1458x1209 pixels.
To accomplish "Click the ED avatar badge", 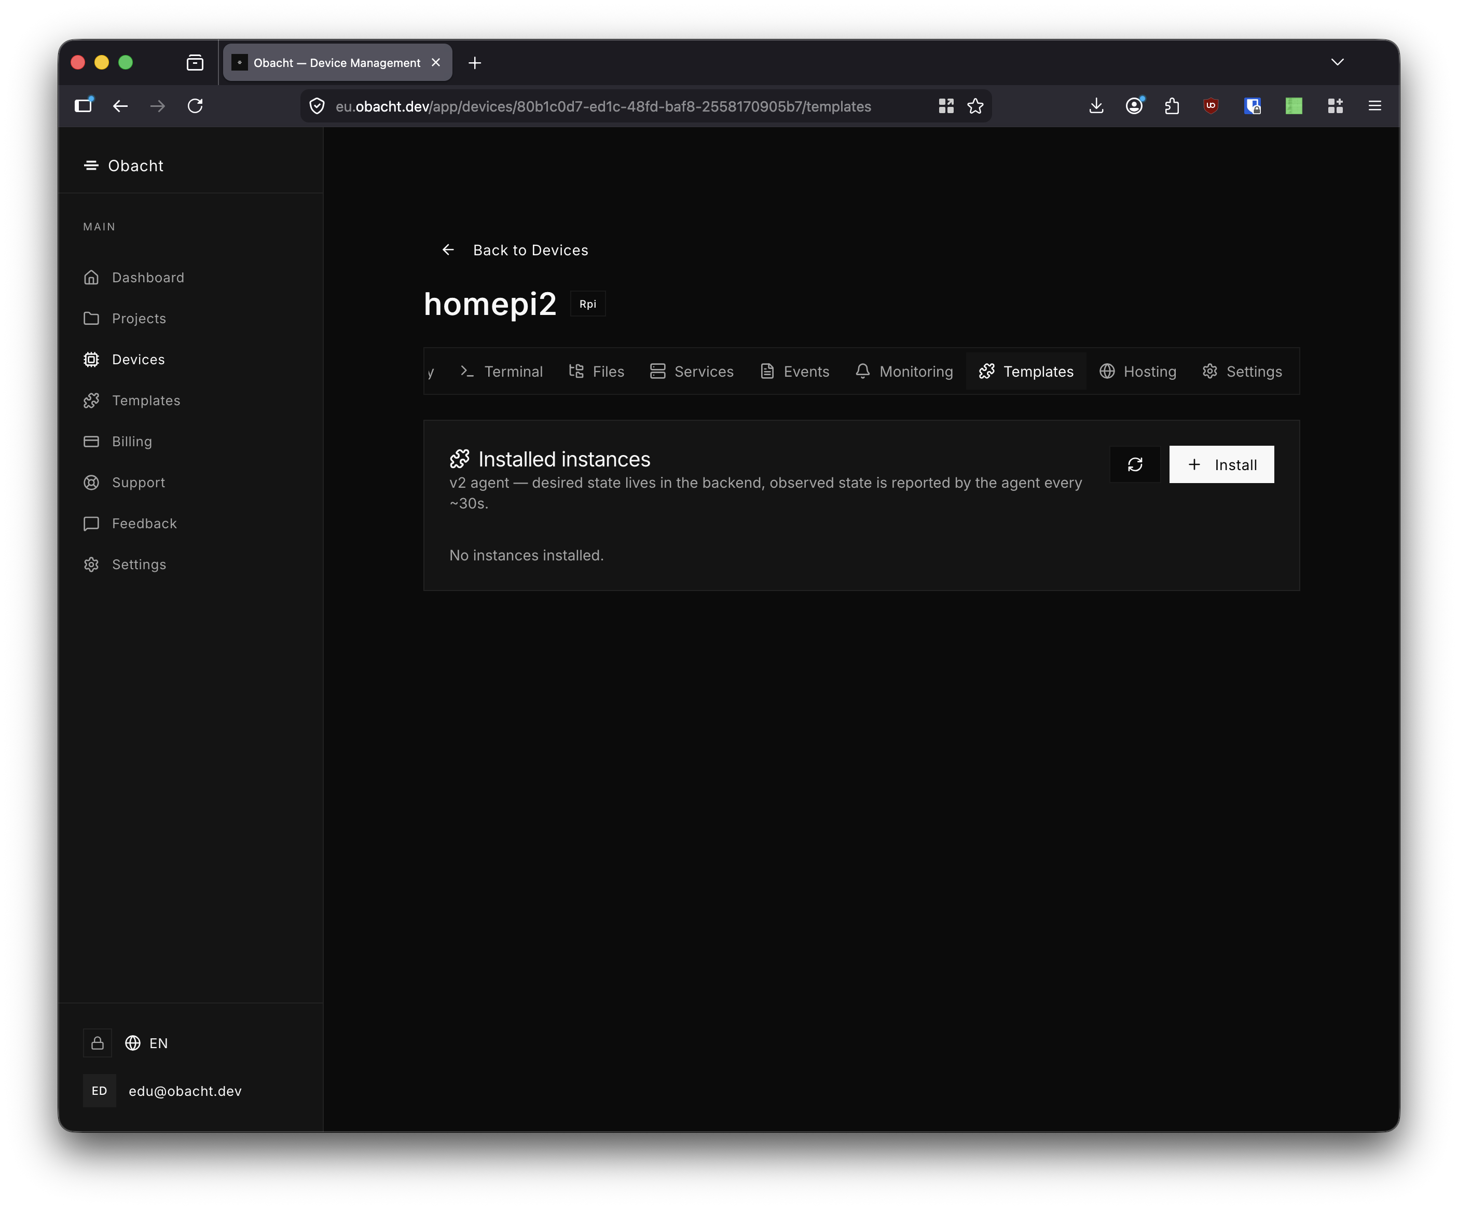I will click(x=99, y=1091).
